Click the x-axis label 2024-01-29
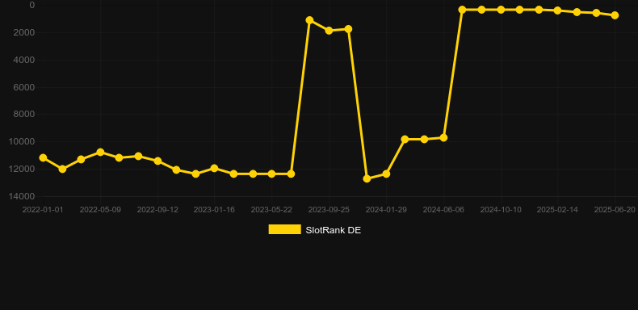 (386, 210)
